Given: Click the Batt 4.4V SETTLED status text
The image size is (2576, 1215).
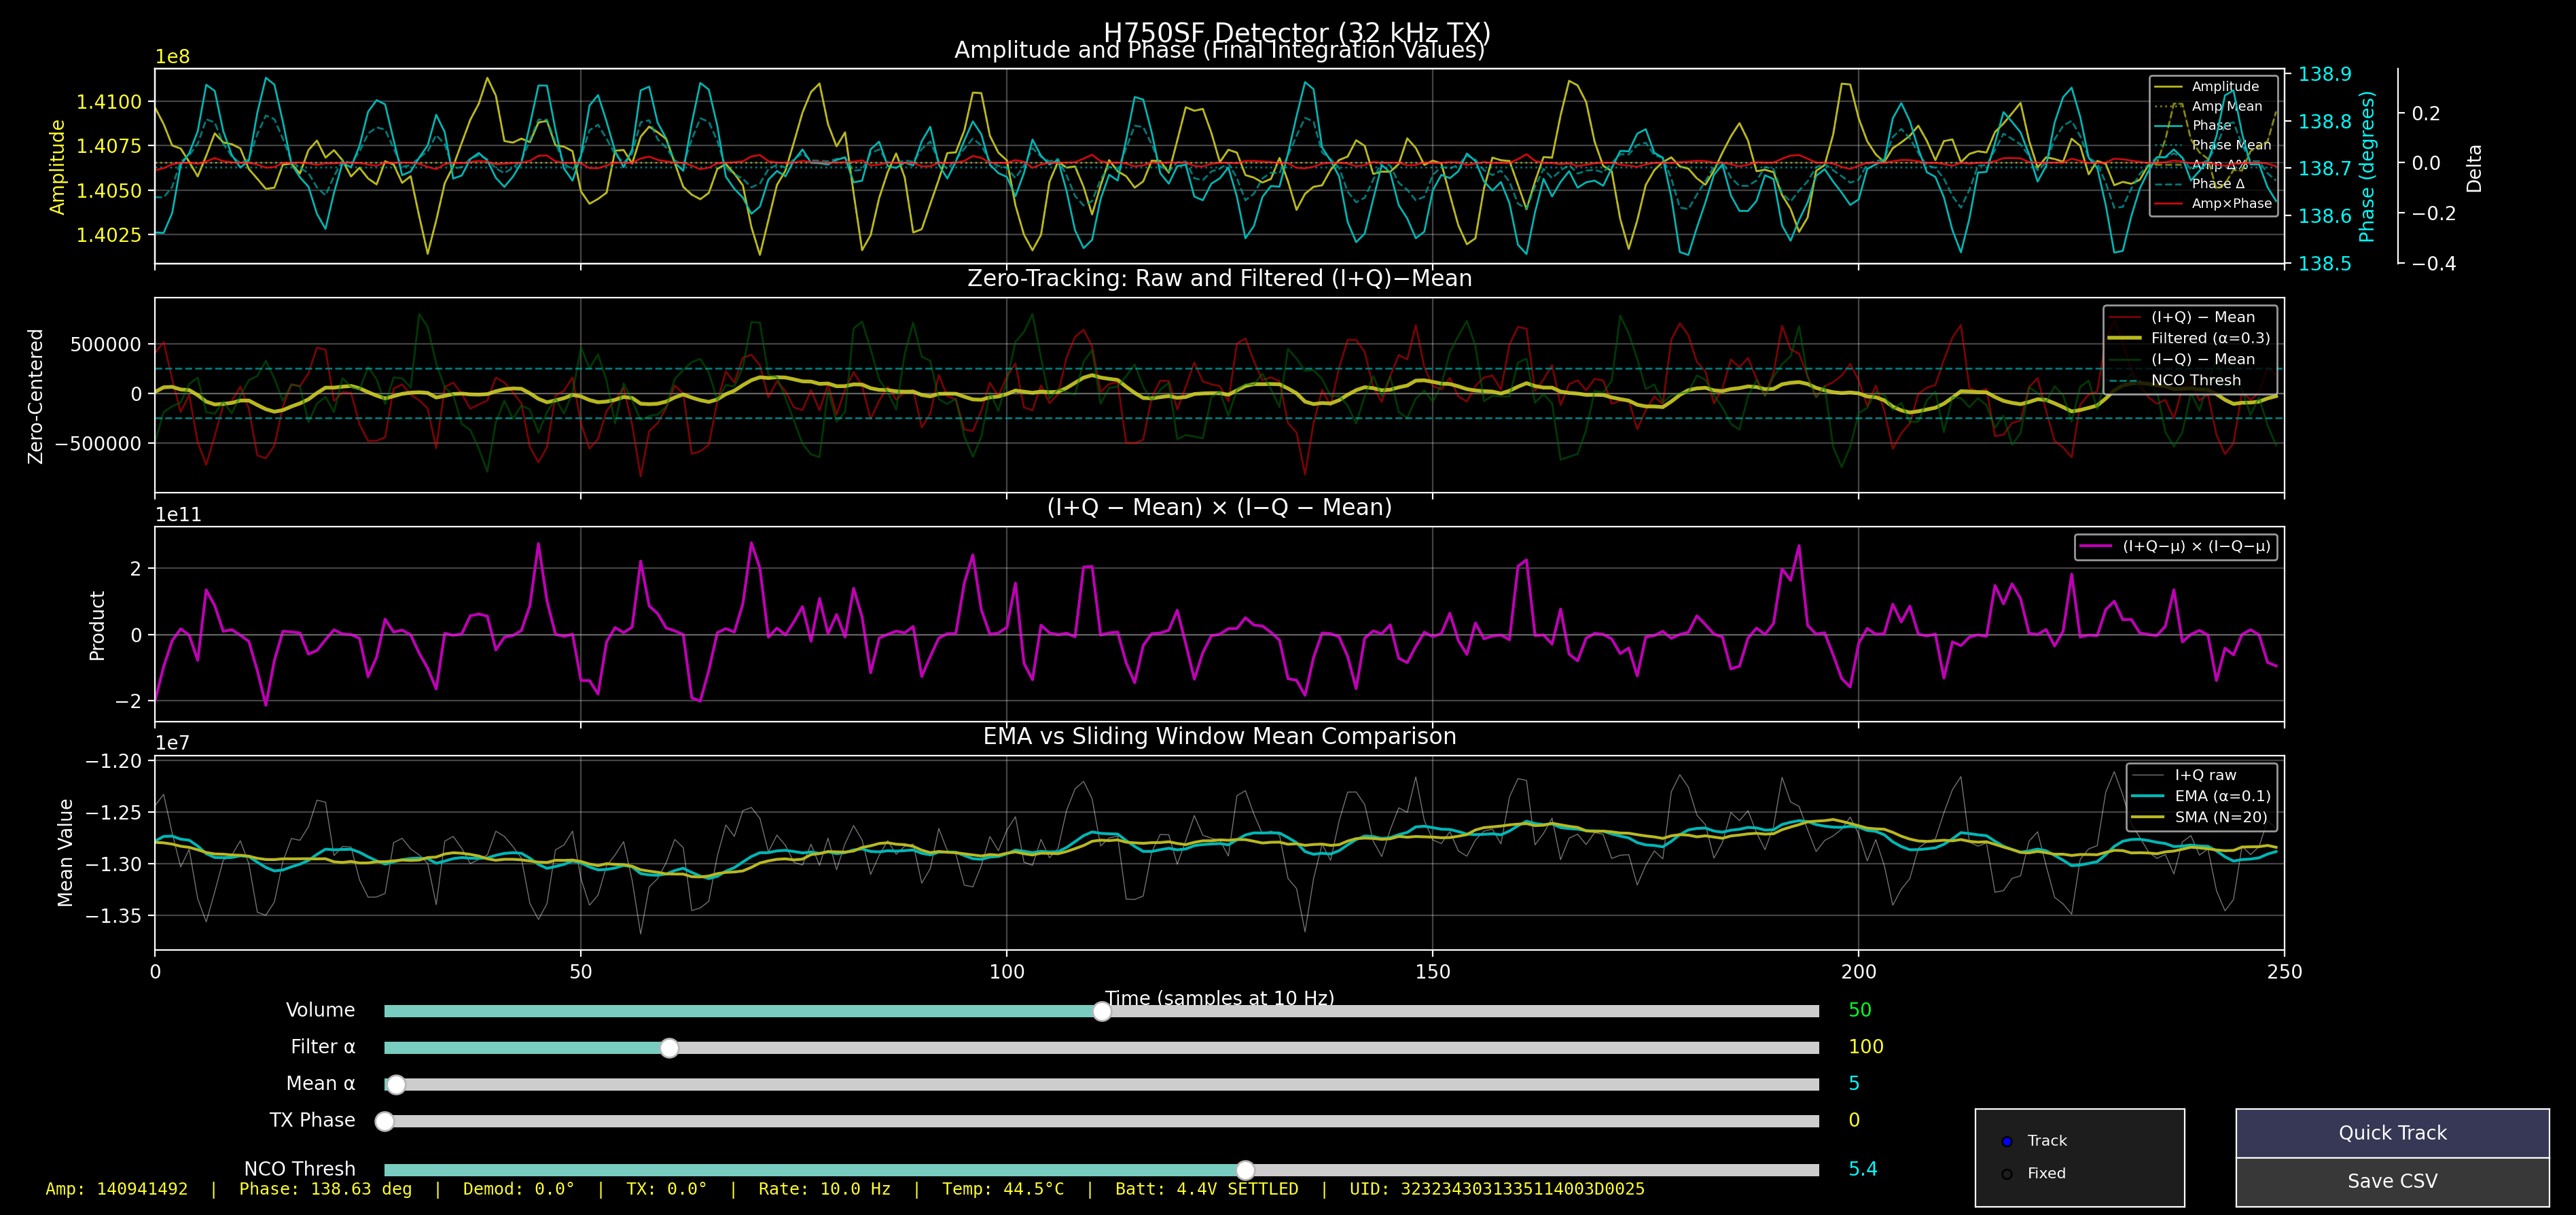Looking at the screenshot, I should click(x=1206, y=1189).
